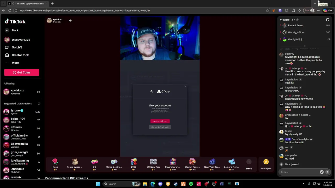Send the Blissful Together gift

coord(192,164)
